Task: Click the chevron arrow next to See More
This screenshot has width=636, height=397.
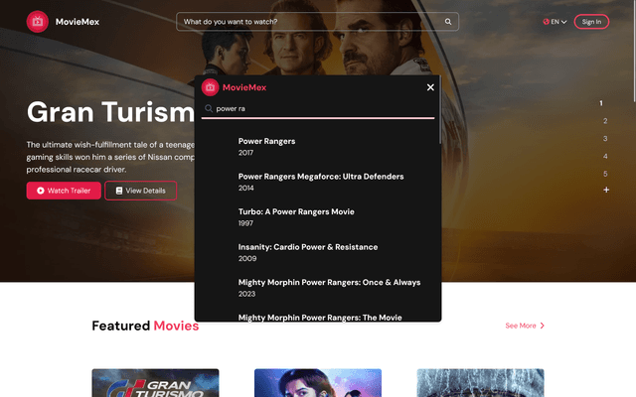Action: (542, 326)
